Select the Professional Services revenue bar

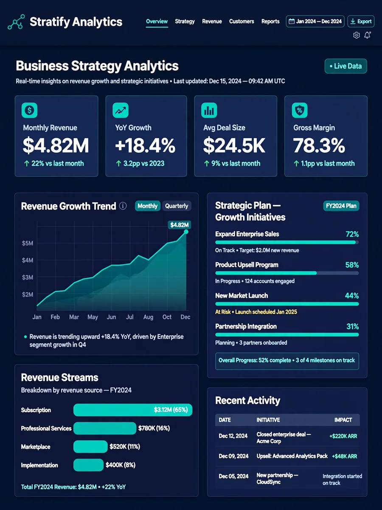pos(104,428)
